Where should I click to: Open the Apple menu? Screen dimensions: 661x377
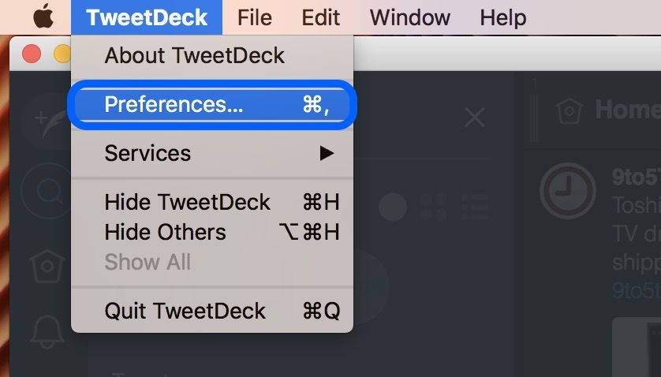tap(43, 17)
